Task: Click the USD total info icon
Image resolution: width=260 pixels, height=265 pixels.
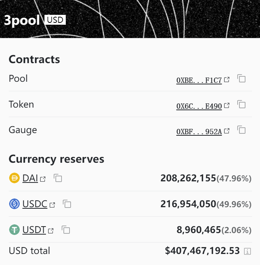Action: [247, 251]
